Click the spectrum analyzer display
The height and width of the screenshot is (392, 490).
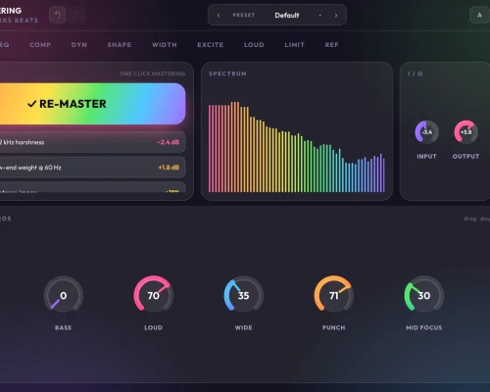coord(297,147)
